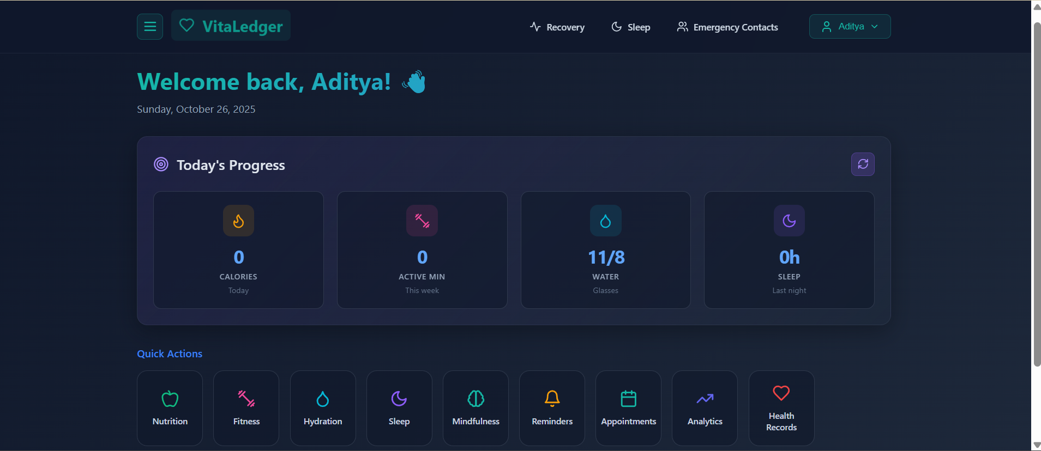The width and height of the screenshot is (1041, 451).
Task: Click the ACTIVE MIN label
Action: (x=422, y=277)
